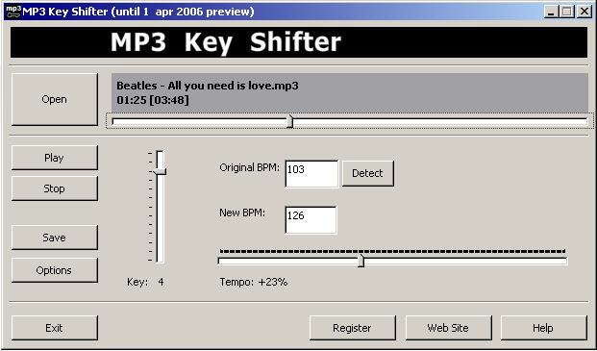Click the Open button to load a file
The height and width of the screenshot is (351, 597).
tap(55, 99)
